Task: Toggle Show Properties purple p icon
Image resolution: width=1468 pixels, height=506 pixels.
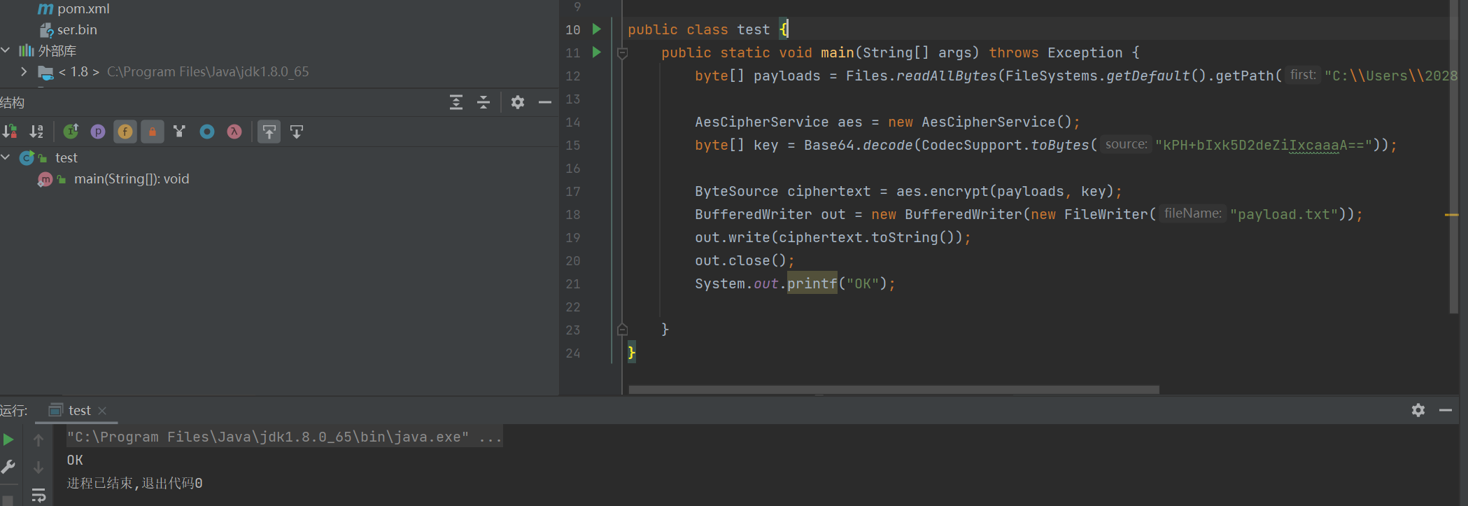Action: pos(98,132)
